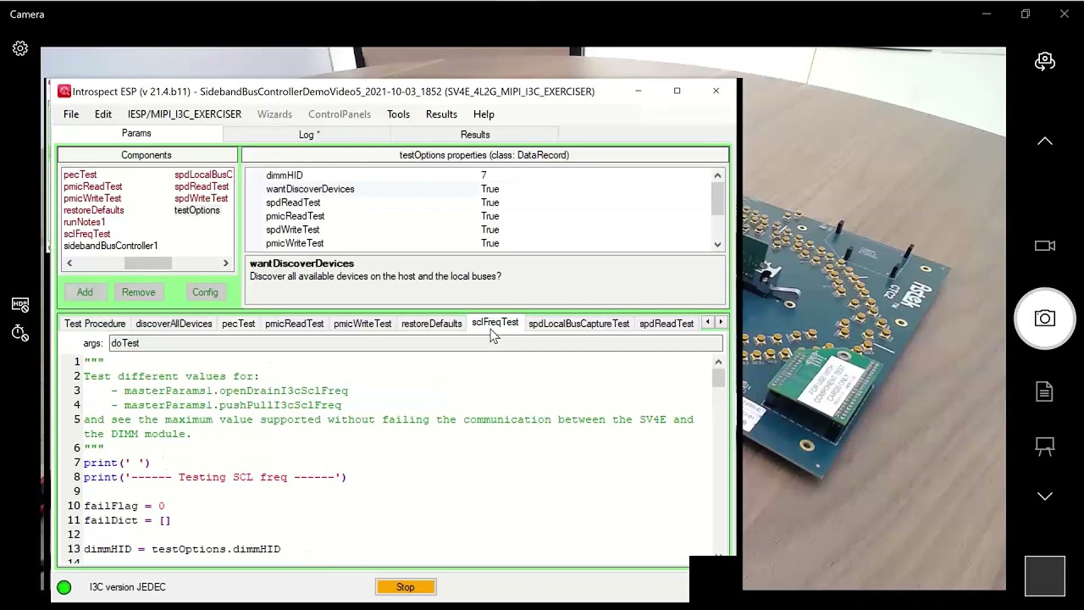
Task: Click the dimmHID property row
Action: click(x=478, y=175)
